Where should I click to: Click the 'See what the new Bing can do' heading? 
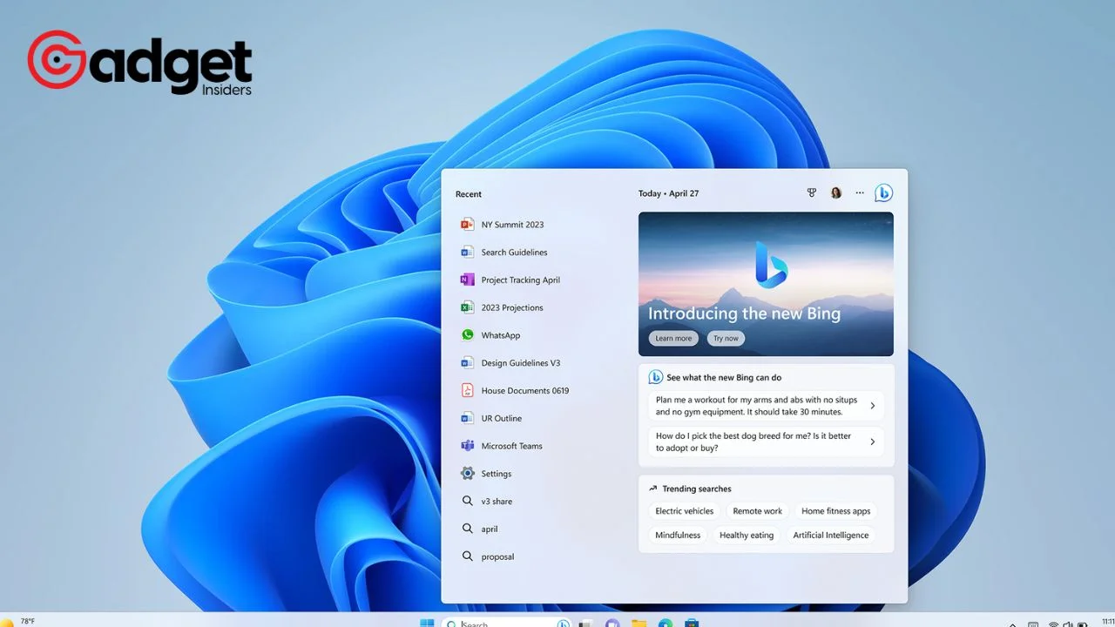[x=724, y=377]
